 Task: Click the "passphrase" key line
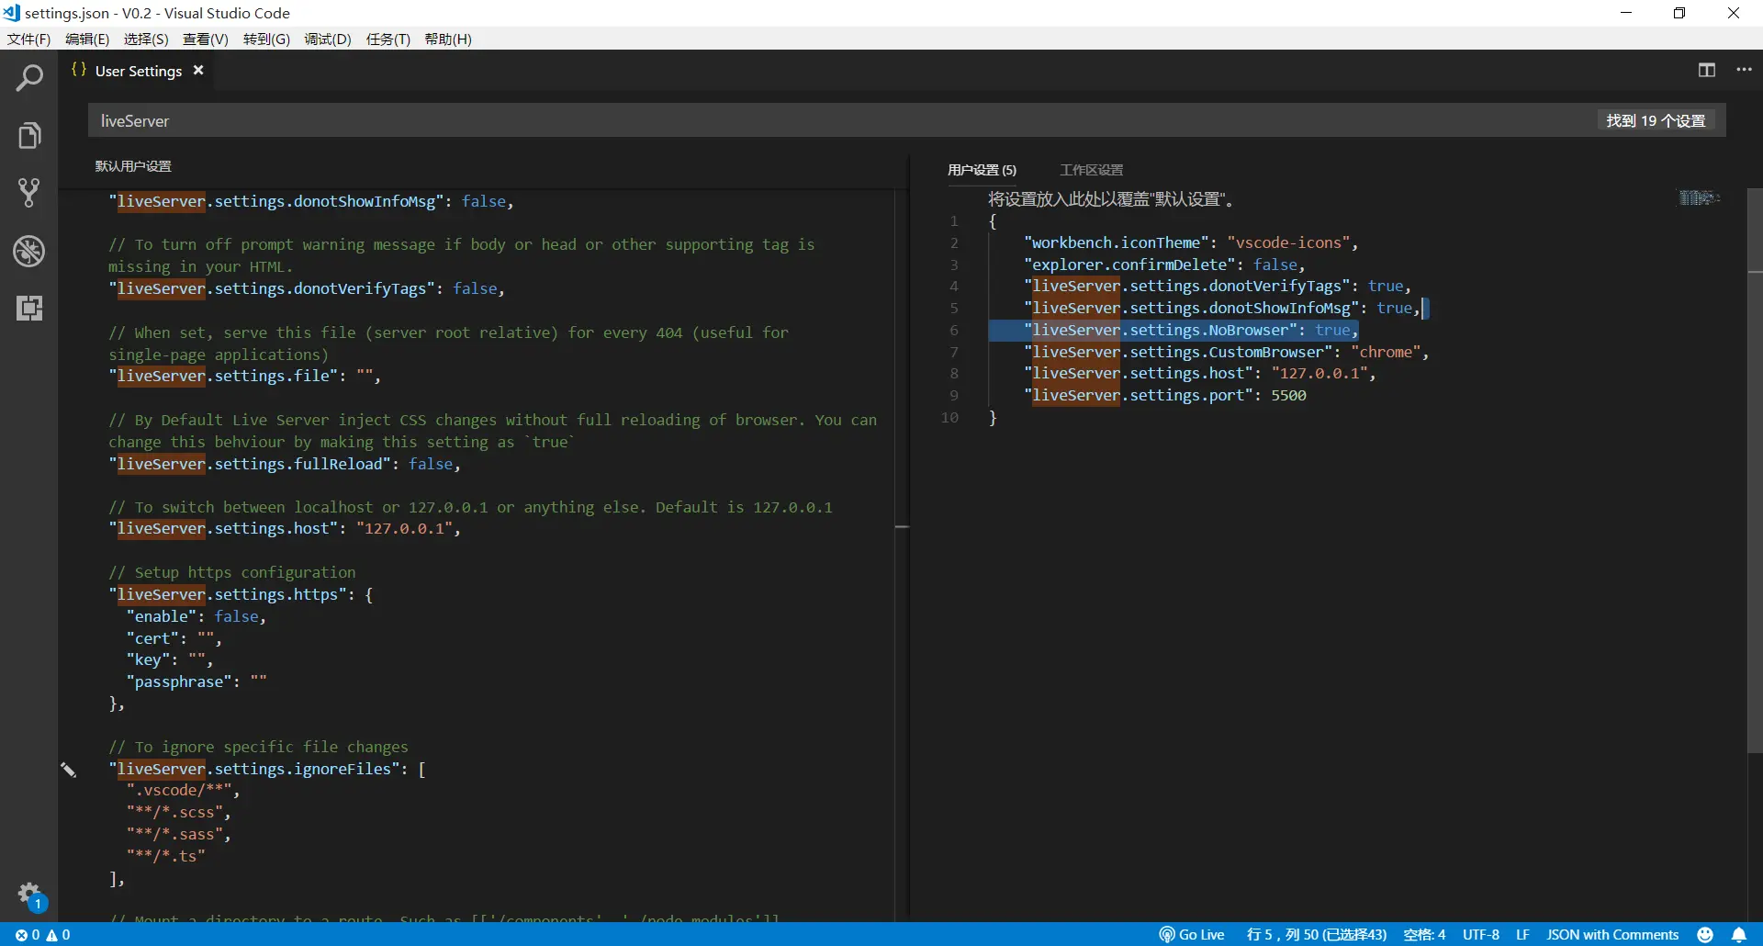[x=197, y=681]
